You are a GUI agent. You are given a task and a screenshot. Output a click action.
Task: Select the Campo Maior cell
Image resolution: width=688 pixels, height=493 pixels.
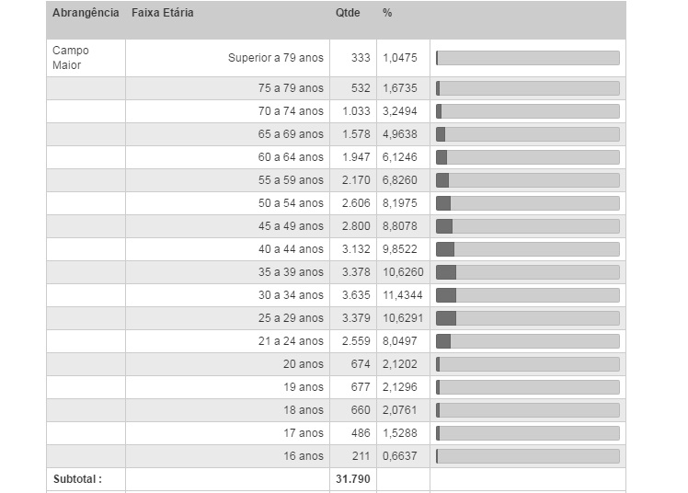[x=71, y=57]
